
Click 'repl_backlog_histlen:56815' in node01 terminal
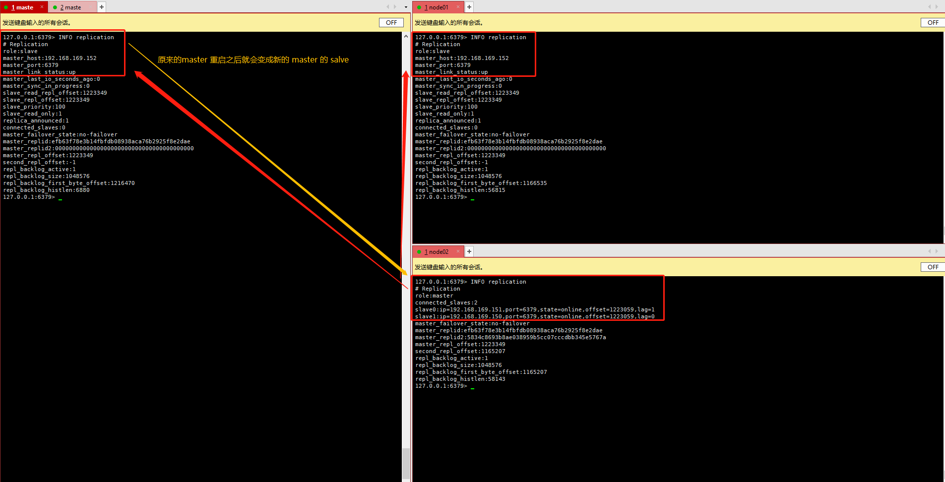tap(460, 190)
